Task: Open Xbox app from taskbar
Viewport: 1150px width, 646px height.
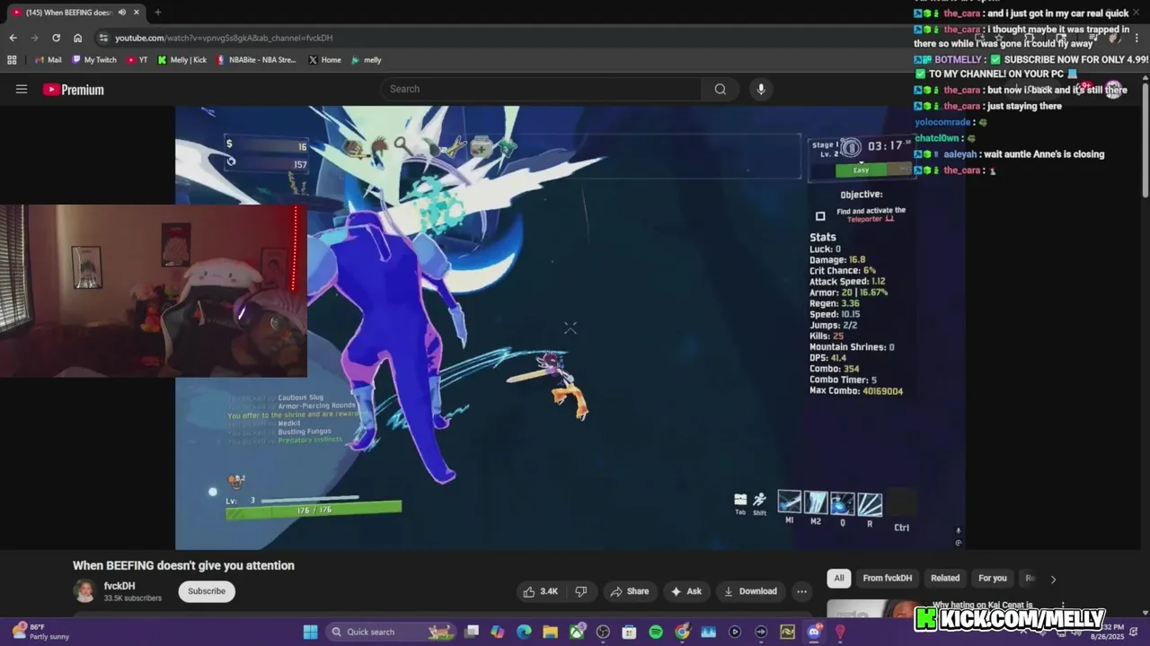Action: [x=577, y=632]
